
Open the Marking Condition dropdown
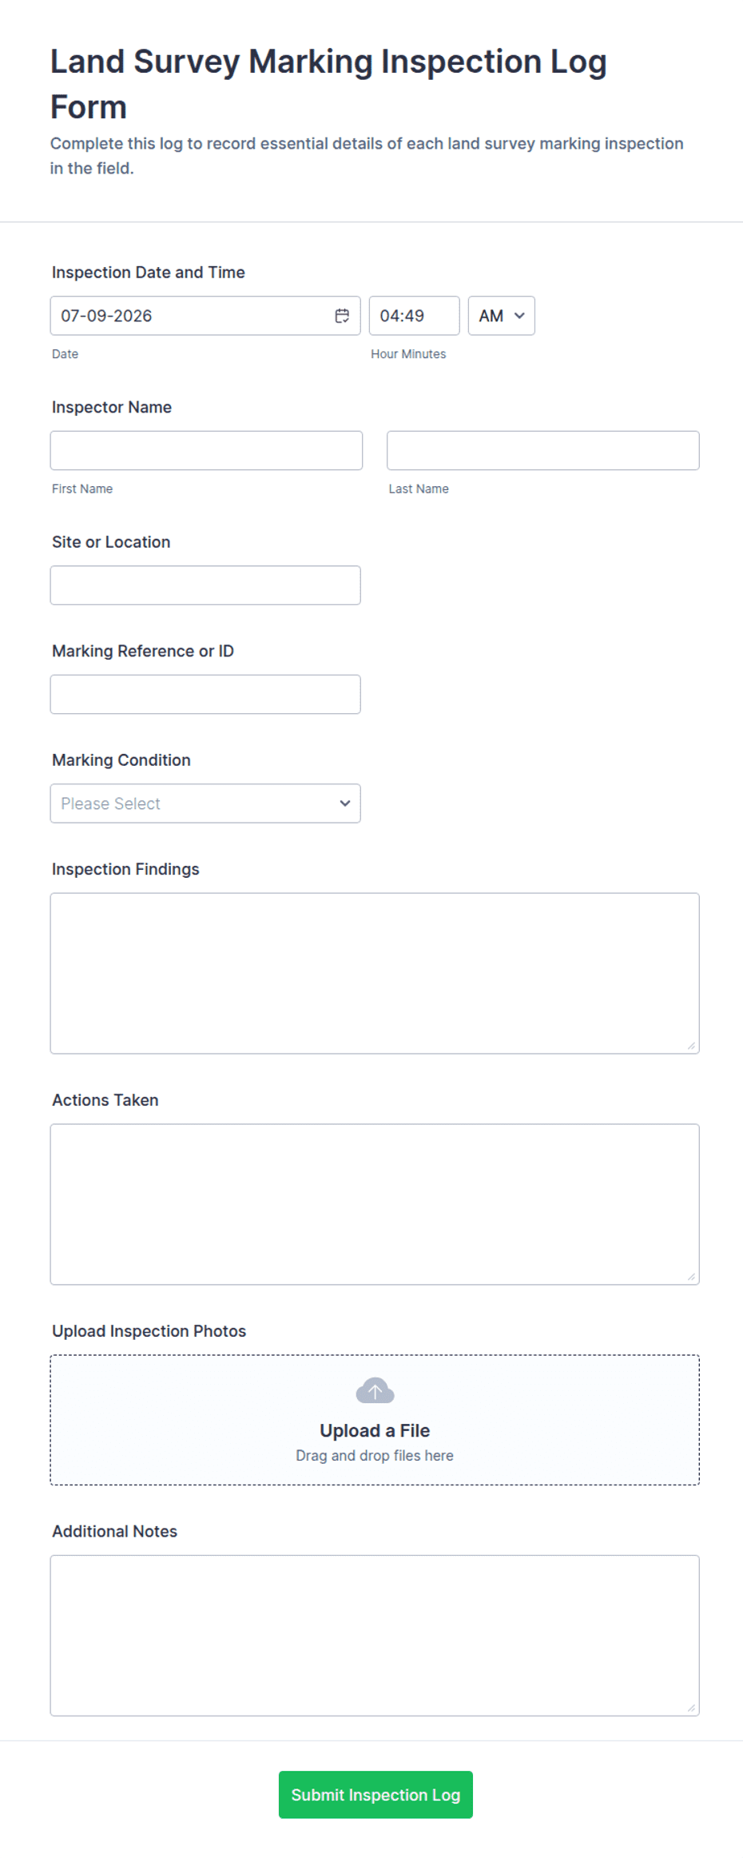coord(205,803)
